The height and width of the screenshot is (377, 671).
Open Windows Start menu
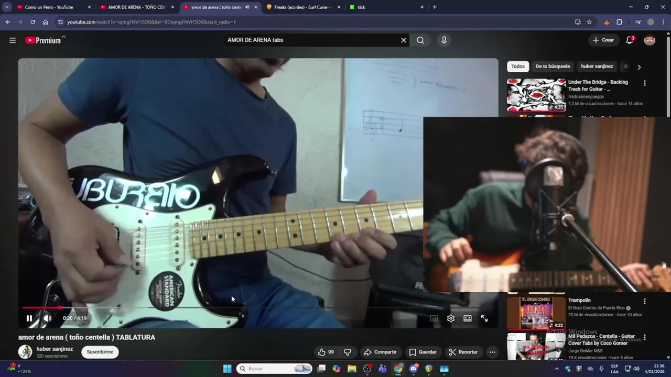pos(227,369)
